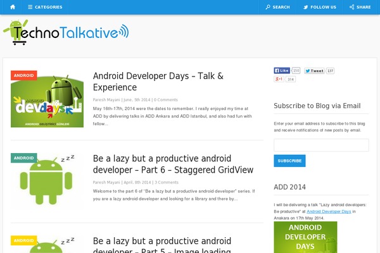This screenshot has width=380, height=253.
Task: Click the 'Subscribe to Blog via Email' heading
Action: pos(317,106)
